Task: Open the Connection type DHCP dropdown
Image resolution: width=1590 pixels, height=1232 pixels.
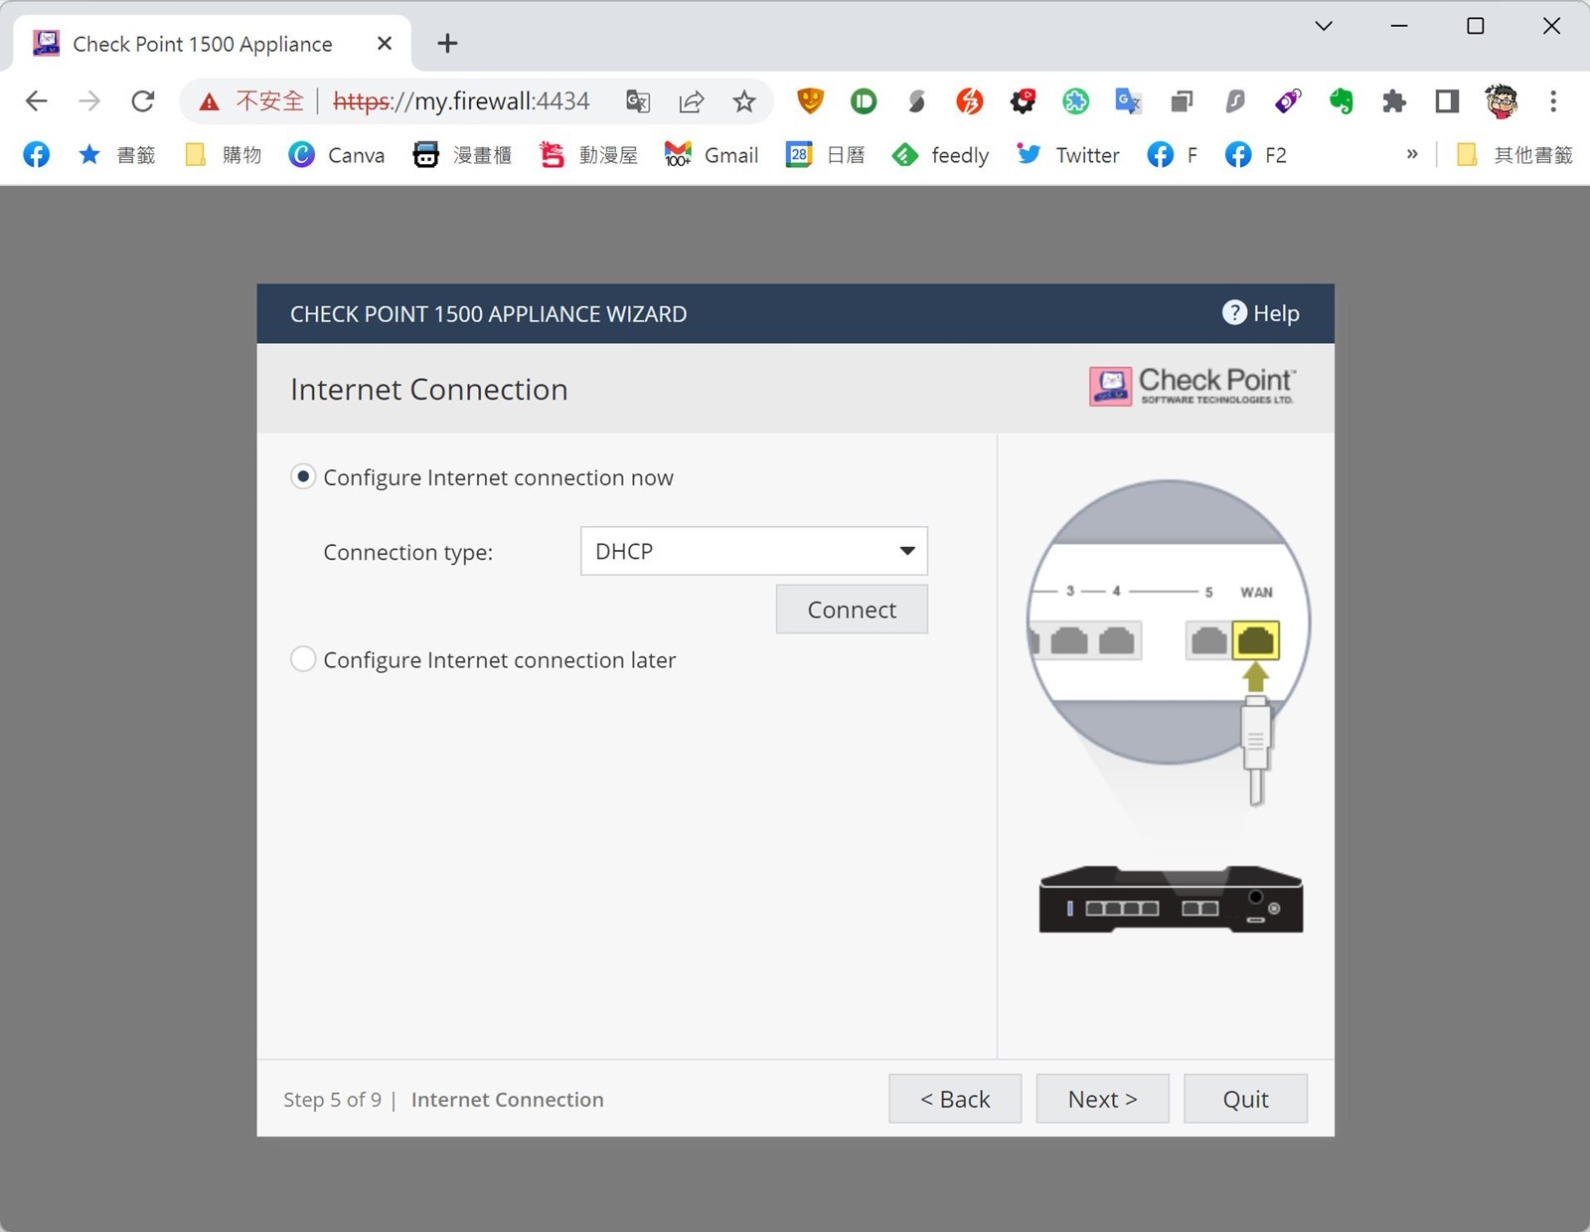Action: tap(753, 551)
